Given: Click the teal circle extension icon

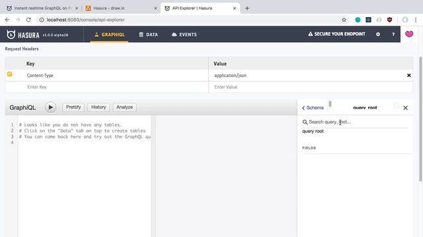Looking at the screenshot, I should tap(358, 20).
